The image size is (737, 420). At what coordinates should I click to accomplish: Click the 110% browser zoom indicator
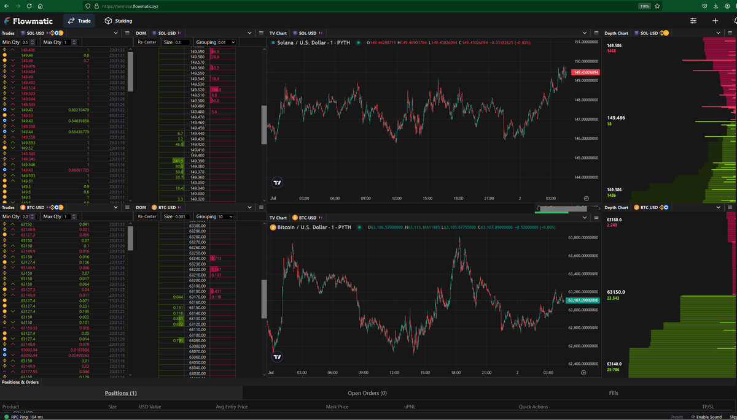point(644,6)
